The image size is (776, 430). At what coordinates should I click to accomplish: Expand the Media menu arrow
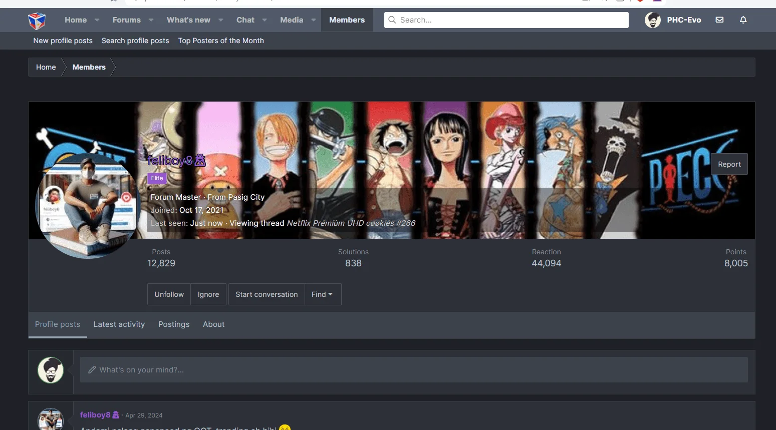point(313,20)
